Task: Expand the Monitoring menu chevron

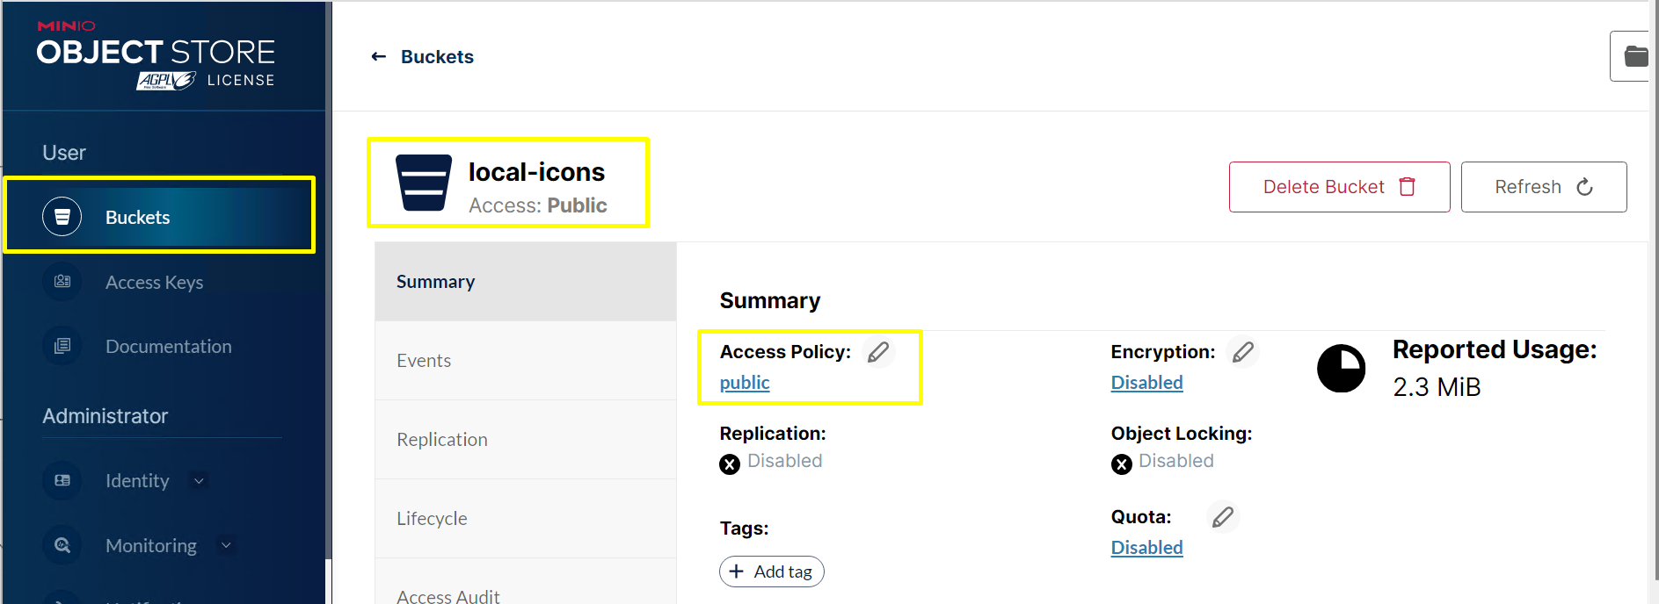Action: [226, 545]
